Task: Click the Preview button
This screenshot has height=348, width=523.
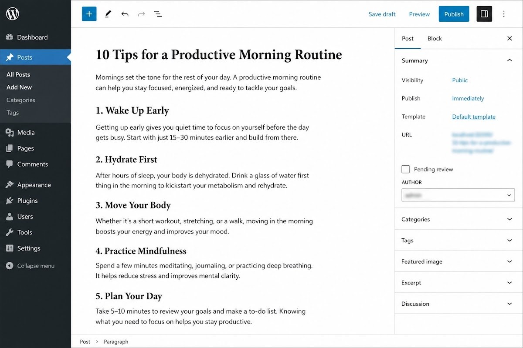Action: (419, 14)
